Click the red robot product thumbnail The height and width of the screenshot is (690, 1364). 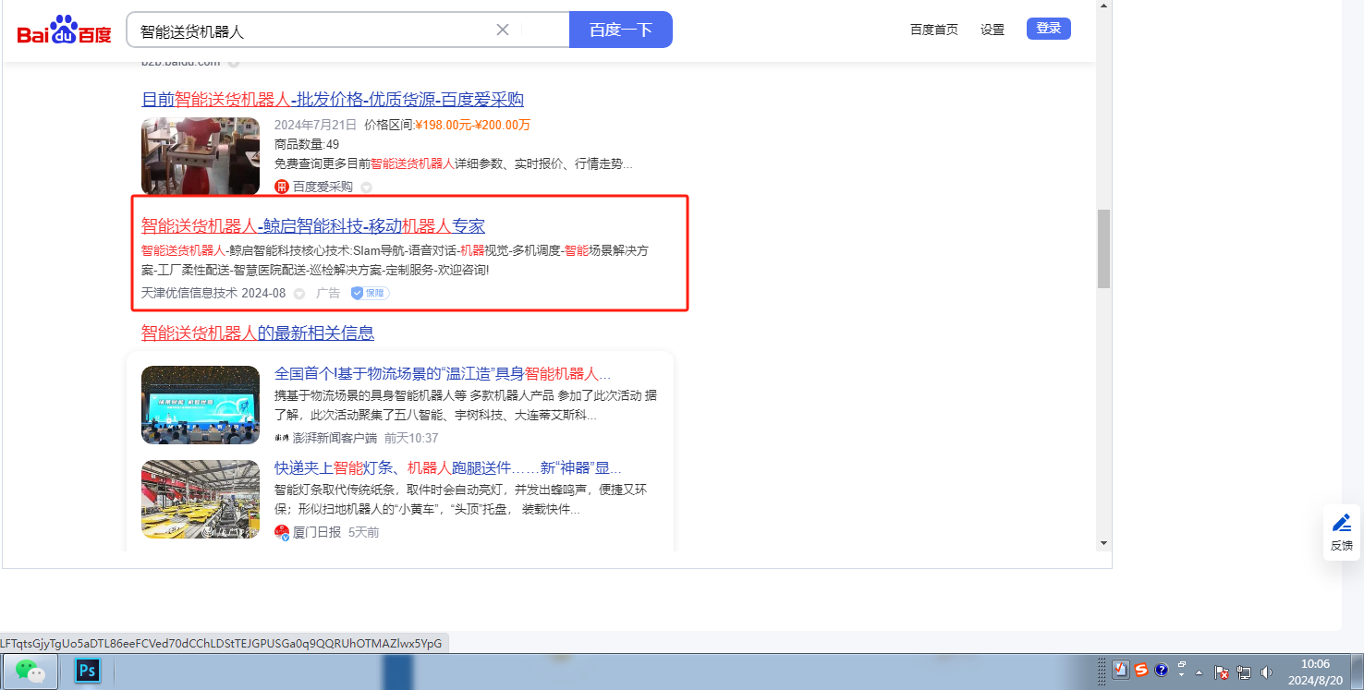[x=201, y=155]
